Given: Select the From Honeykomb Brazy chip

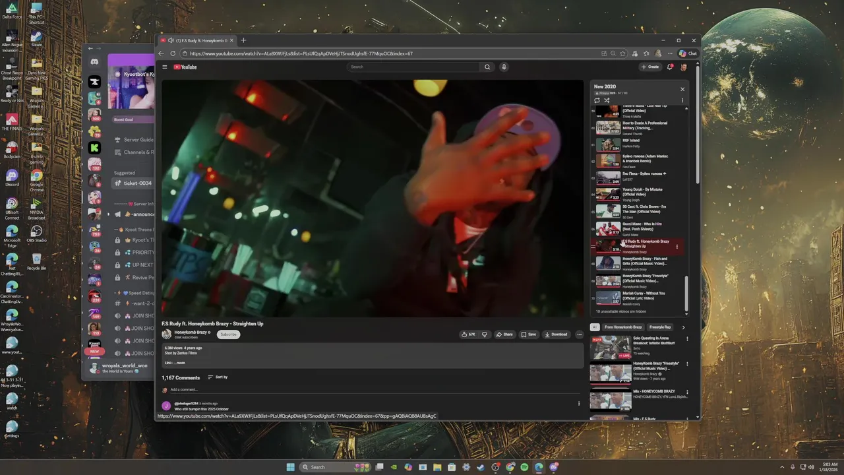Looking at the screenshot, I should click(623, 327).
